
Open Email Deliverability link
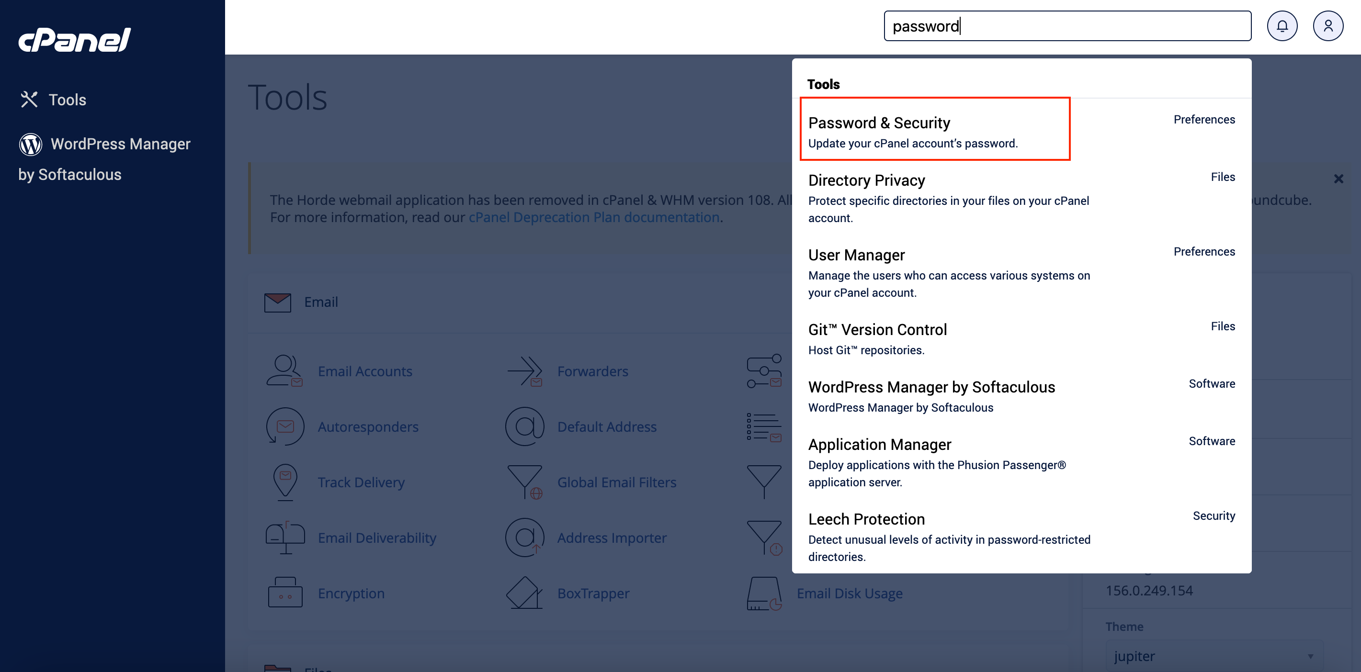[377, 538]
